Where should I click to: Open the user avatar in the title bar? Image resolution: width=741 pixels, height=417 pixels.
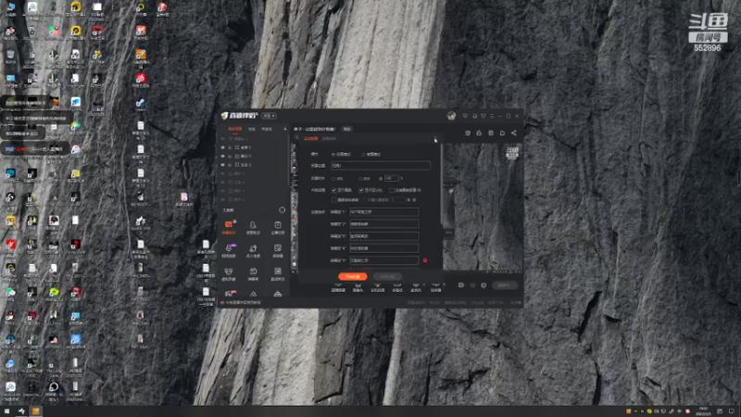click(x=451, y=115)
